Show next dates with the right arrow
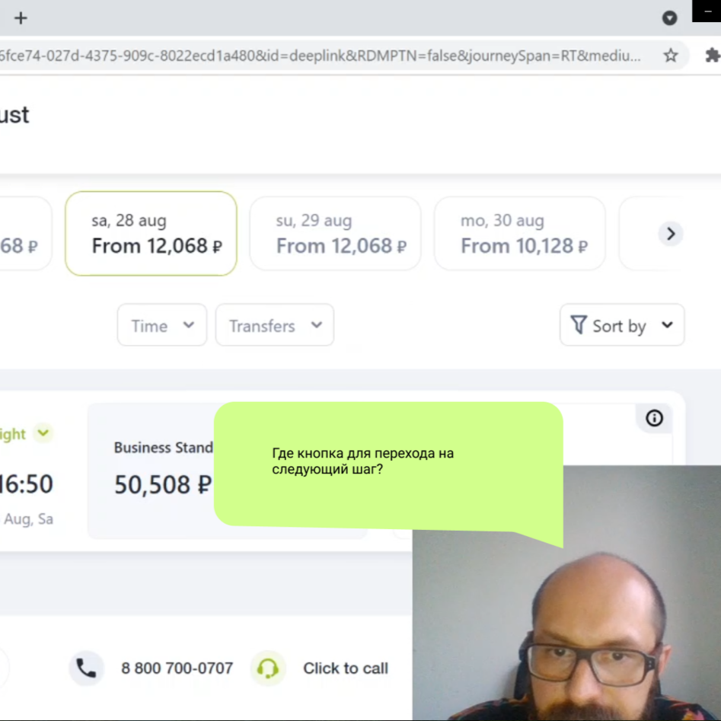The image size is (721, 721). click(671, 234)
